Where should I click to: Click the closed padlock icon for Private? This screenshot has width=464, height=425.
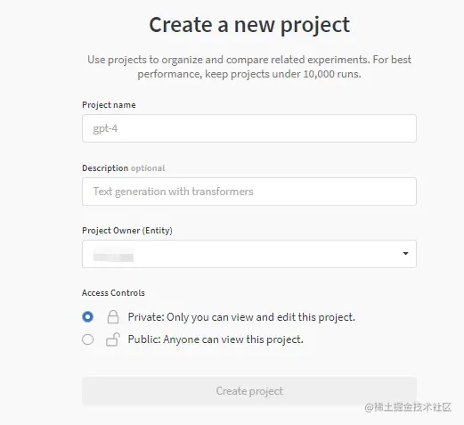[x=113, y=317]
